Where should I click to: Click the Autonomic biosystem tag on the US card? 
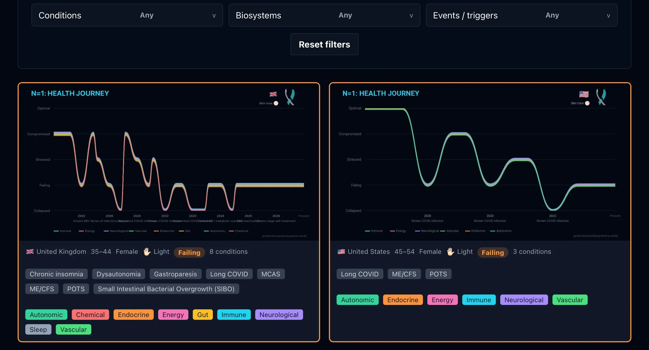[x=358, y=300]
